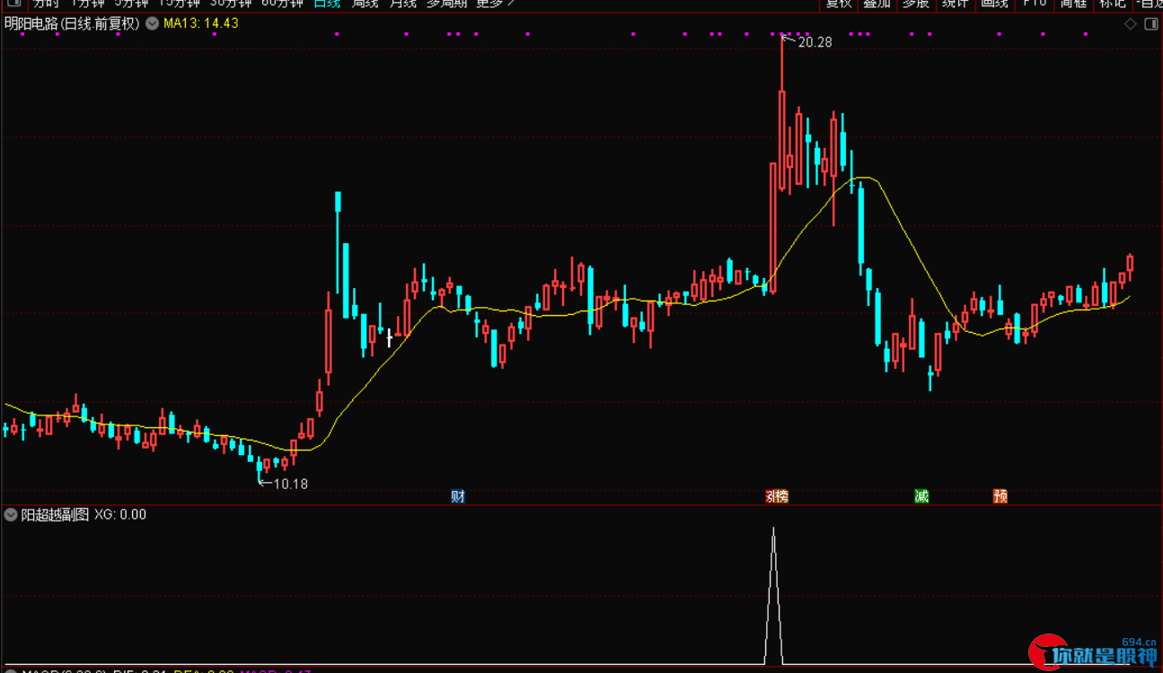Open the red 涨 event marker
Image resolution: width=1163 pixels, height=673 pixels.
771,495
